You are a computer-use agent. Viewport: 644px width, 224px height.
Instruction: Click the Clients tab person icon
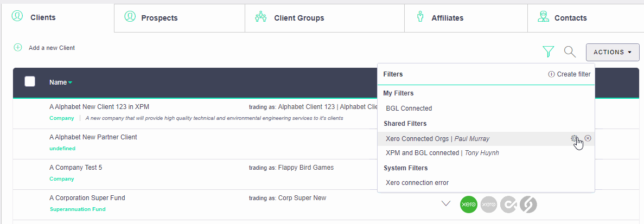pyautogui.click(x=17, y=16)
